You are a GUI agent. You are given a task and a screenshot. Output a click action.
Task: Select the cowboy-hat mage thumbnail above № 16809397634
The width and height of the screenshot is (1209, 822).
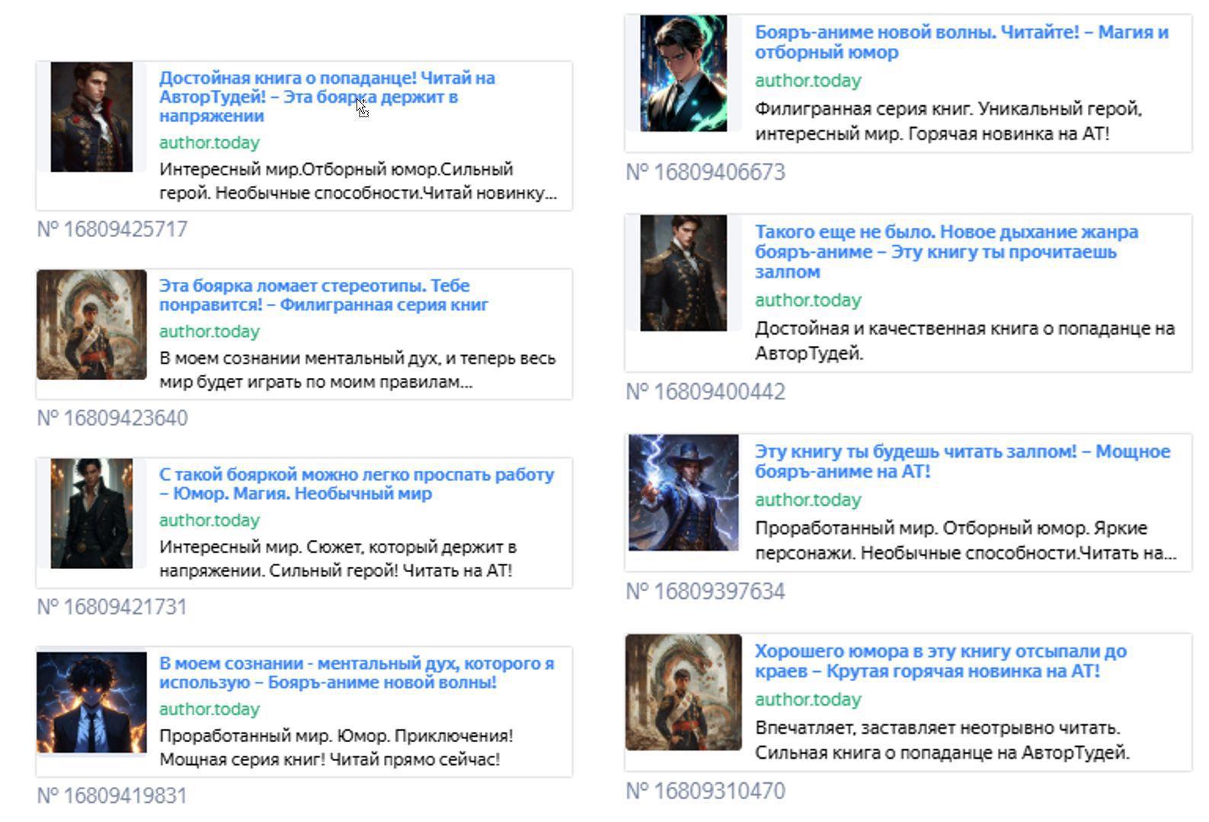point(683,492)
